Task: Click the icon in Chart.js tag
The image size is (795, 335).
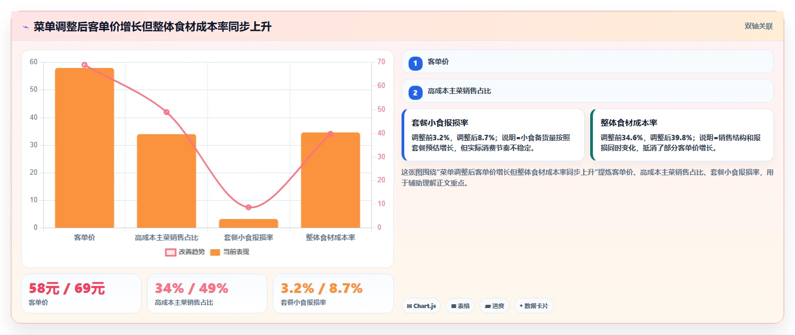Action: [x=409, y=306]
